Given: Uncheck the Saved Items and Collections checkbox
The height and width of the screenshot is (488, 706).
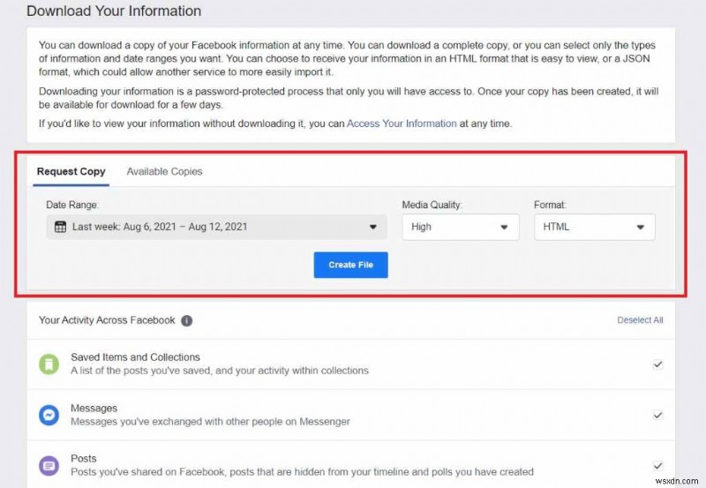Looking at the screenshot, I should (657, 364).
